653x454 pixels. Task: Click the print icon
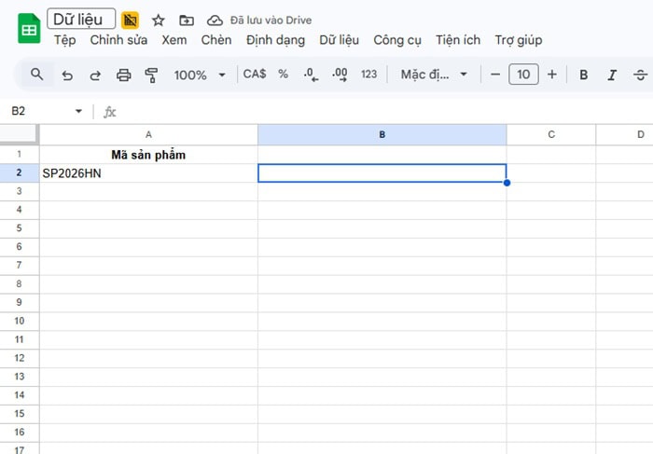click(x=123, y=75)
